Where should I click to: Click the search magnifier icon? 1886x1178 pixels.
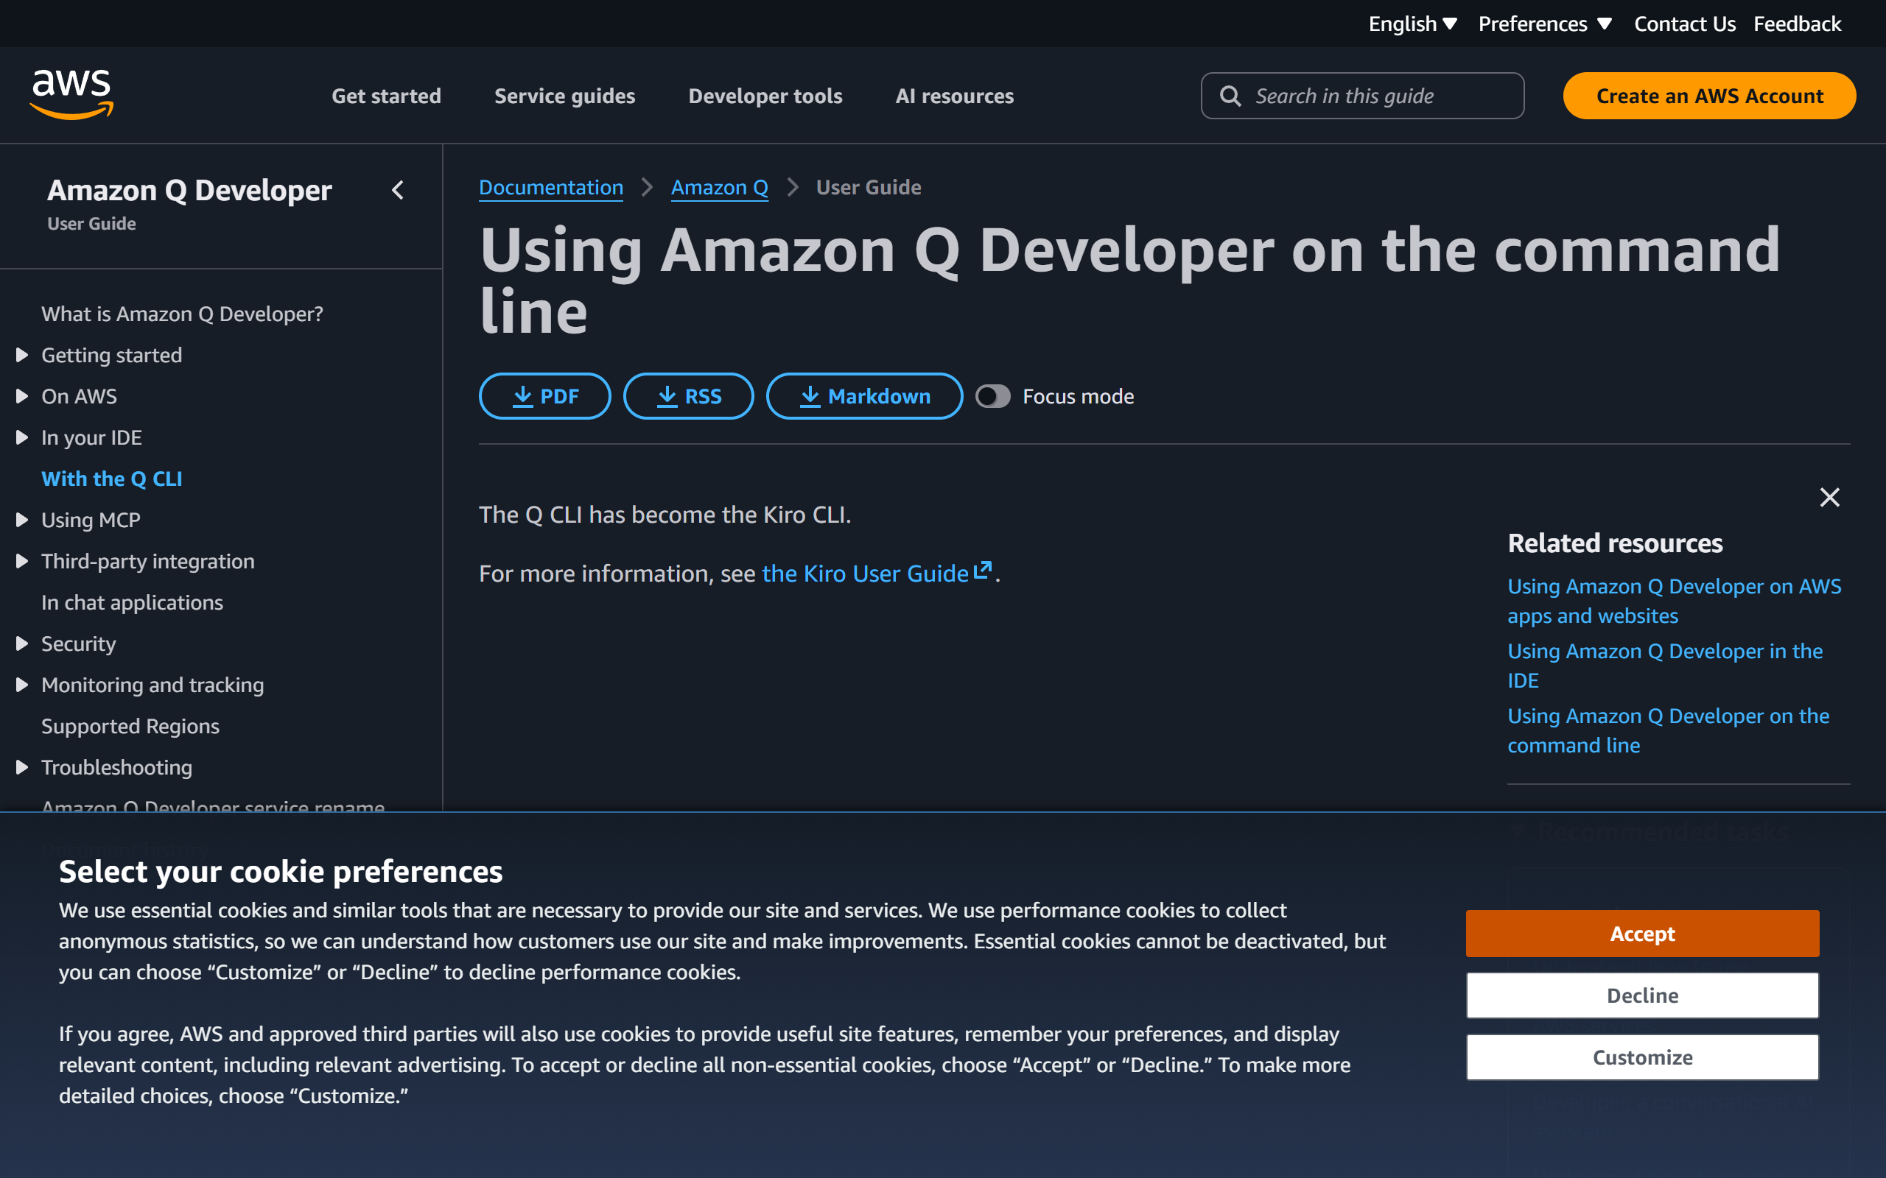[1230, 96]
